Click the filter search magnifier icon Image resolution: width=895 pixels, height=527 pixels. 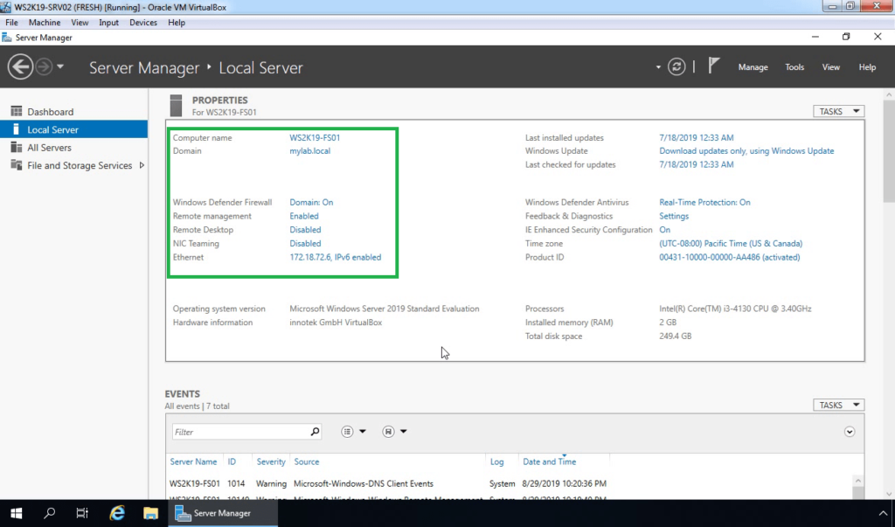point(315,431)
